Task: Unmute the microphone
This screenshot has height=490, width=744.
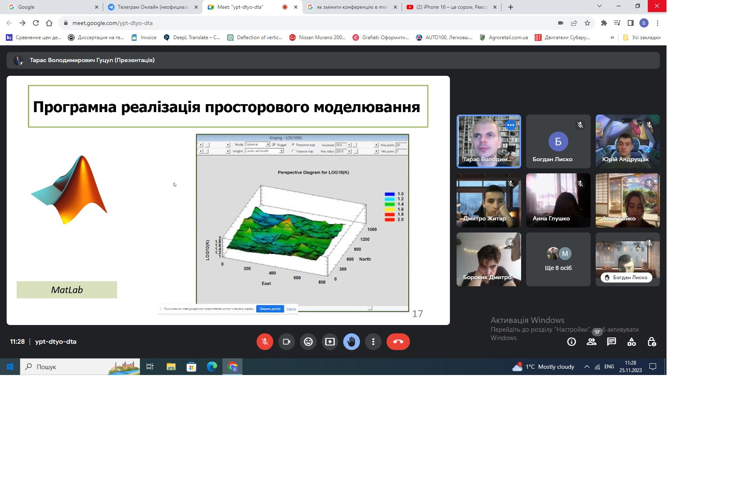Action: (265, 342)
